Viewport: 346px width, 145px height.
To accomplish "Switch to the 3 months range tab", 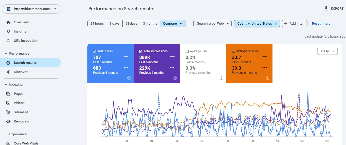I will pyautogui.click(x=150, y=24).
